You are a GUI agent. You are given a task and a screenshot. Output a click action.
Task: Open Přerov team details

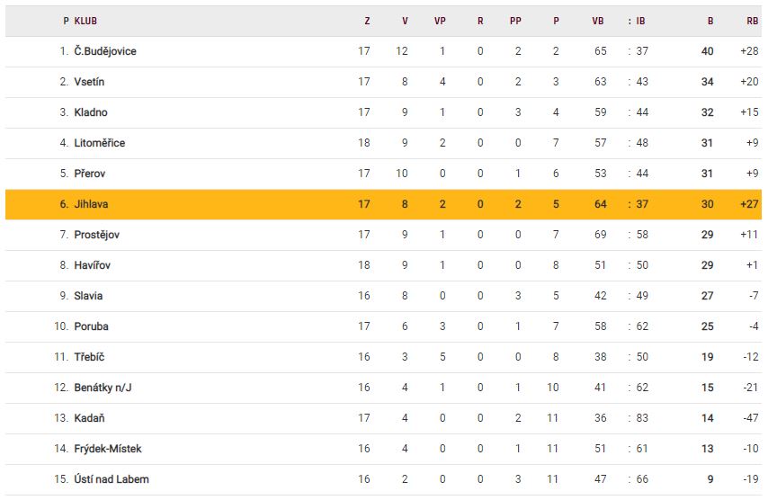(x=89, y=174)
